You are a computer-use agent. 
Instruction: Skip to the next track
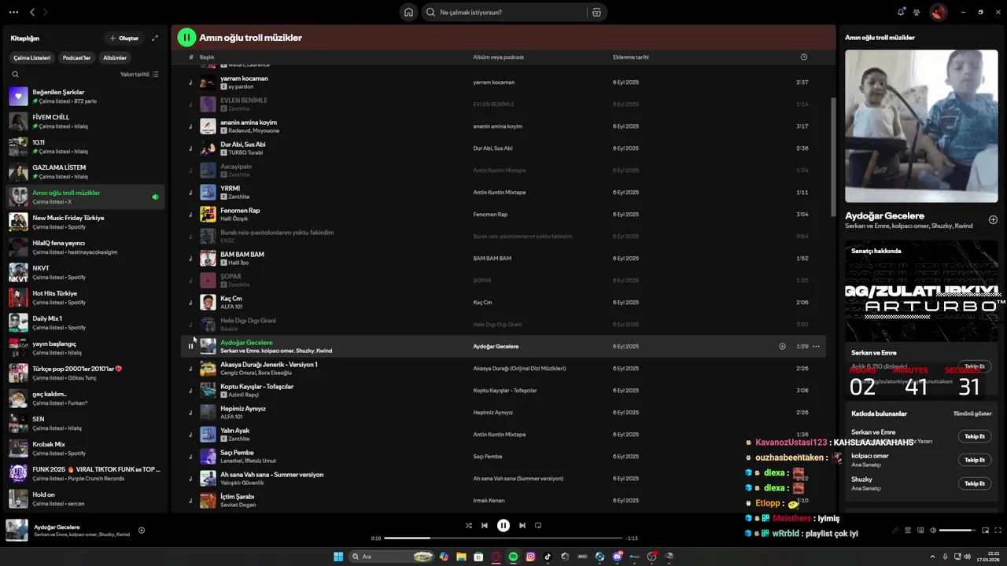[x=522, y=525]
